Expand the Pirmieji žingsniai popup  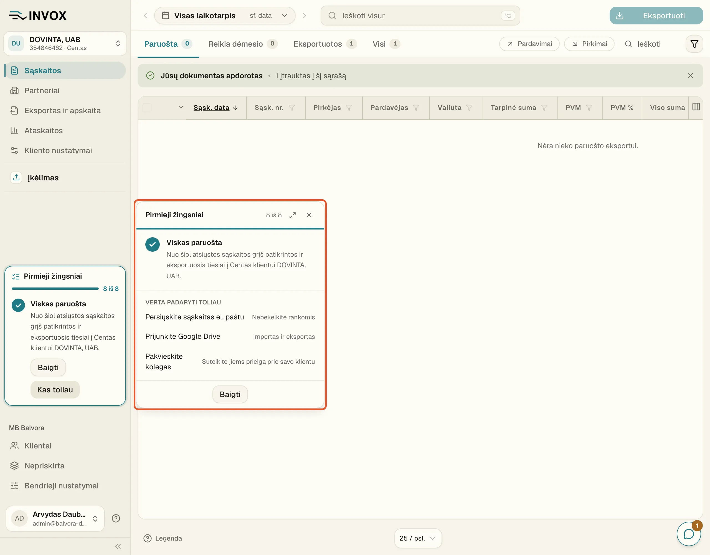pyautogui.click(x=293, y=215)
